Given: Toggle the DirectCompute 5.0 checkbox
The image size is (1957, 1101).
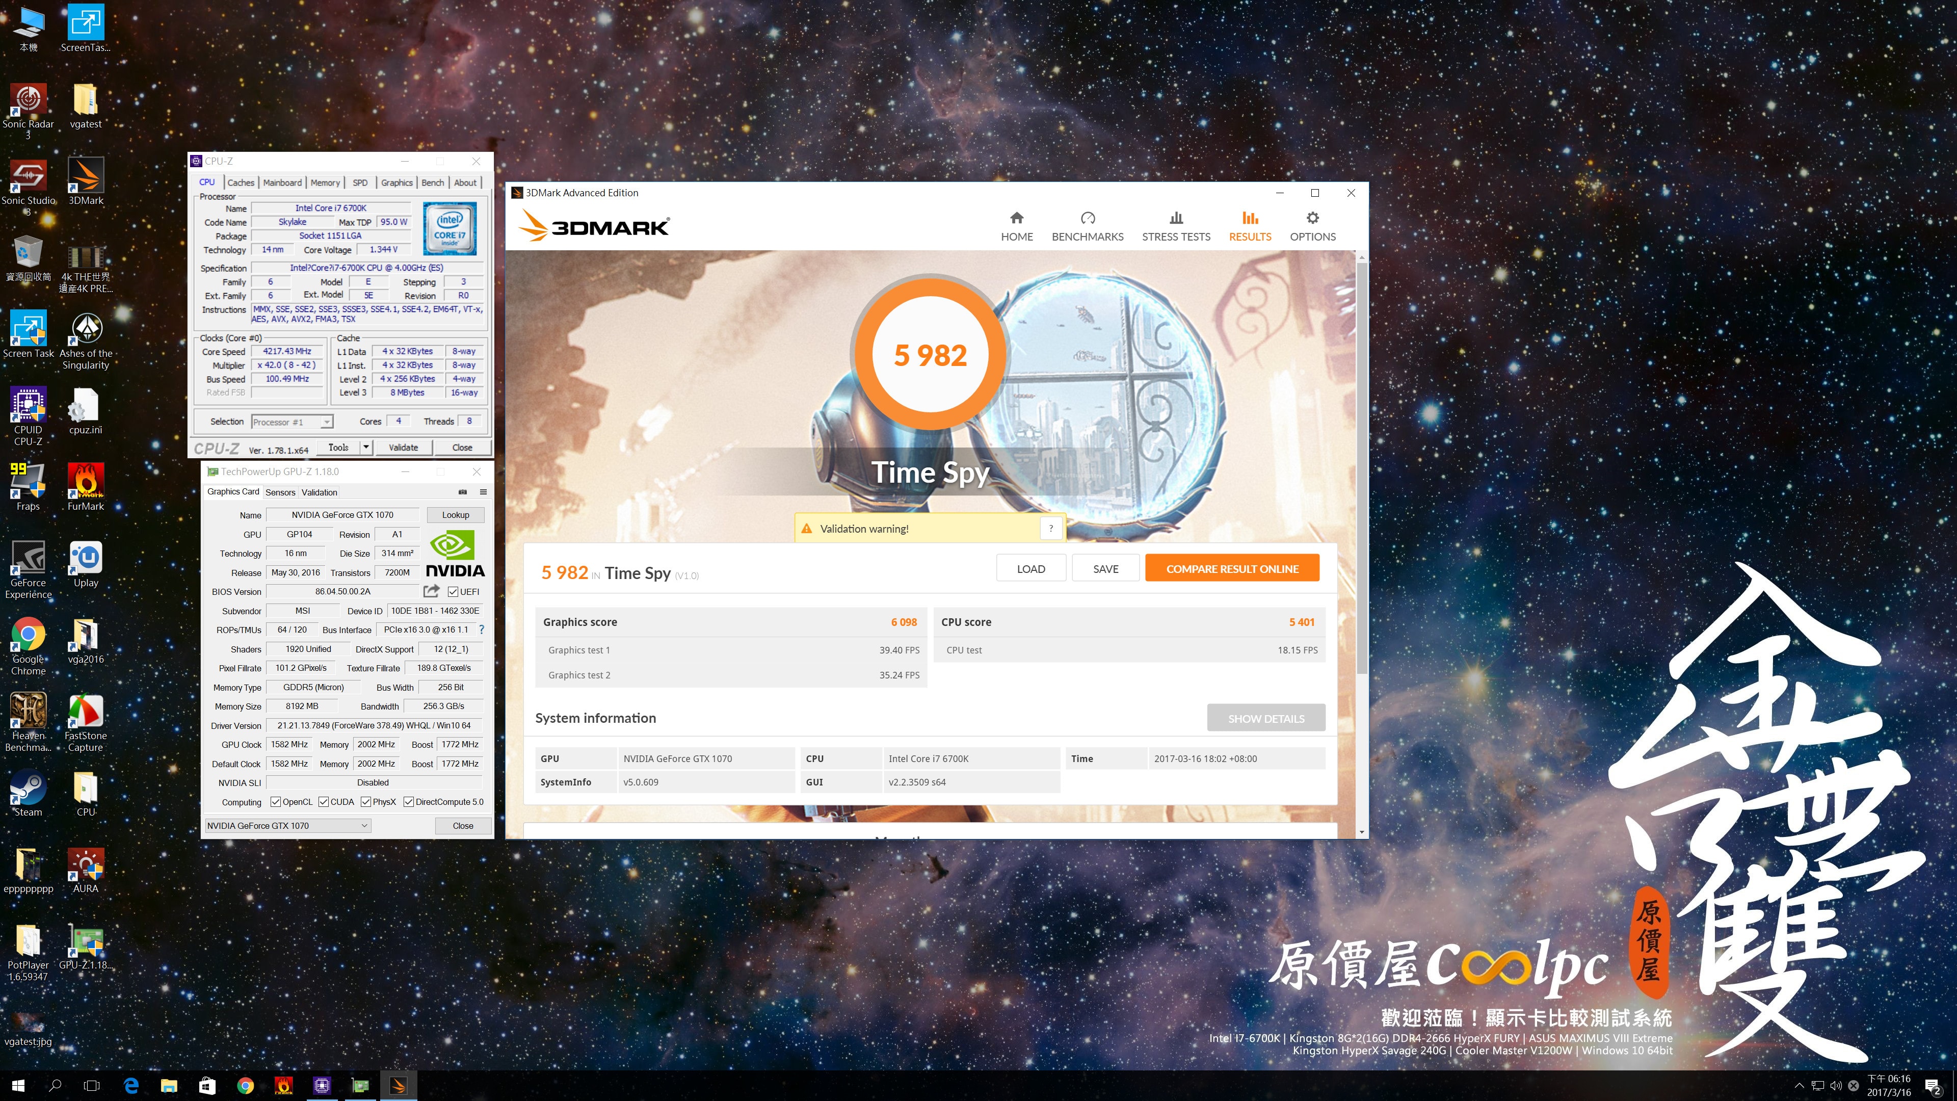Looking at the screenshot, I should [409, 802].
